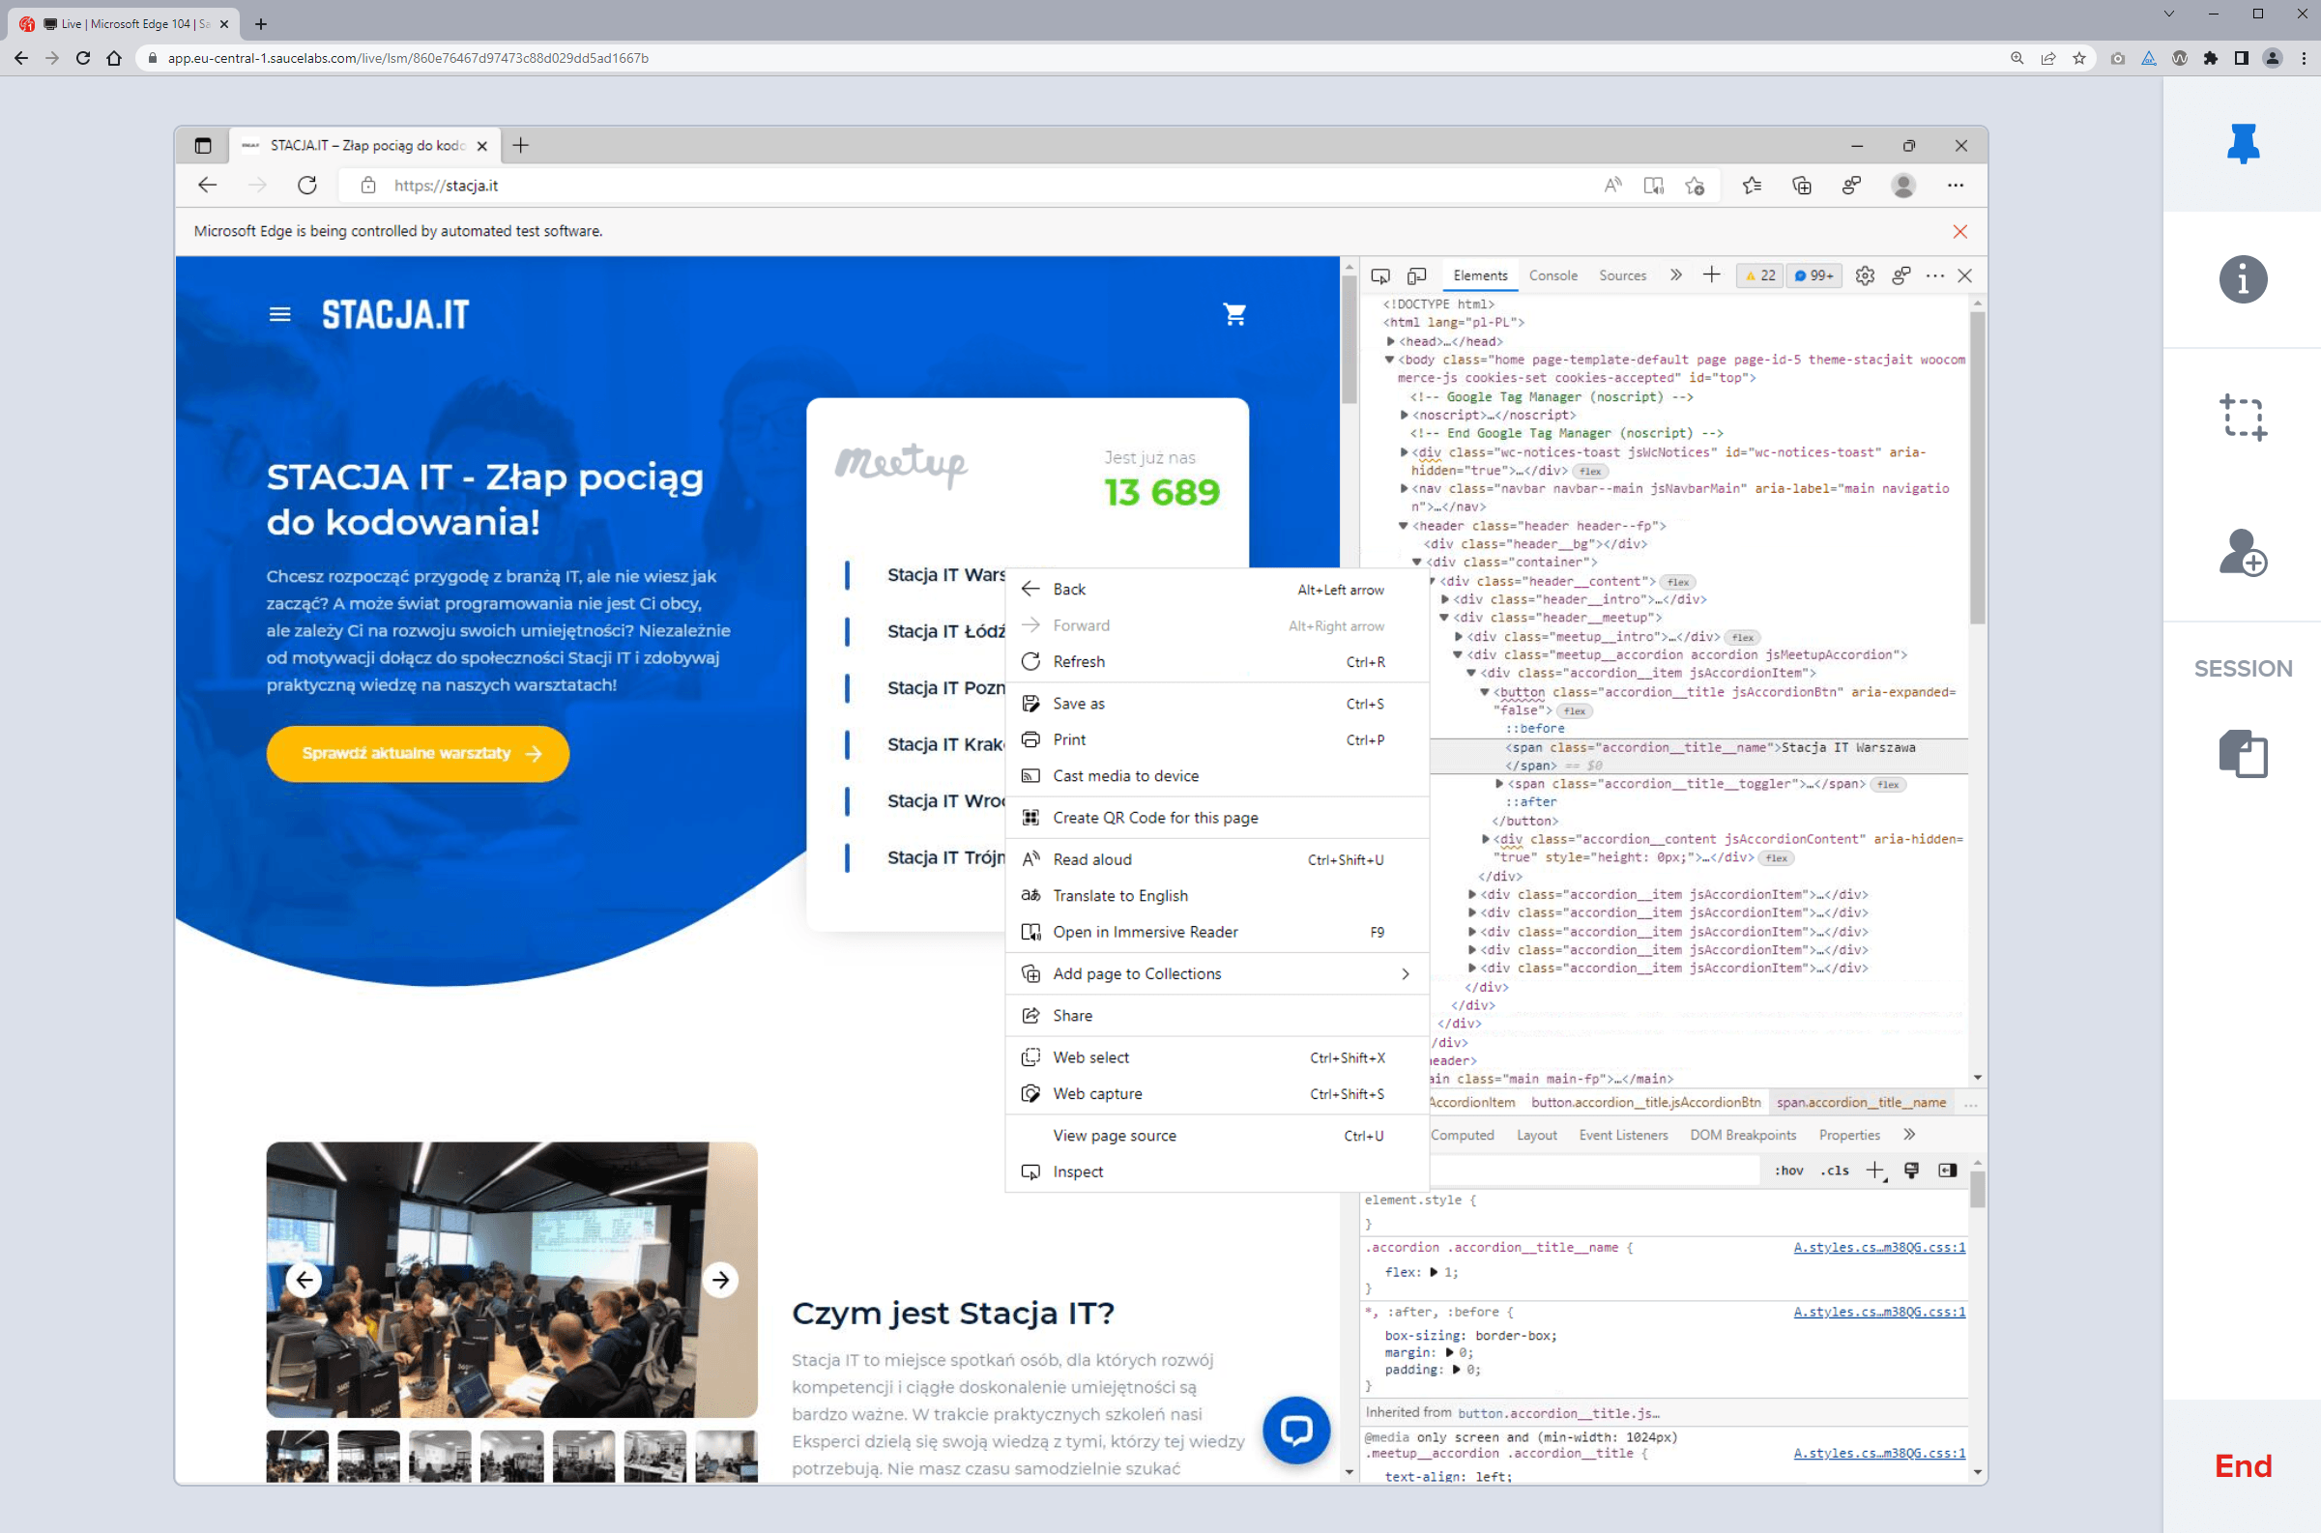Click the shopping cart icon on STACJA.IT
The image size is (2321, 1533).
(1234, 314)
